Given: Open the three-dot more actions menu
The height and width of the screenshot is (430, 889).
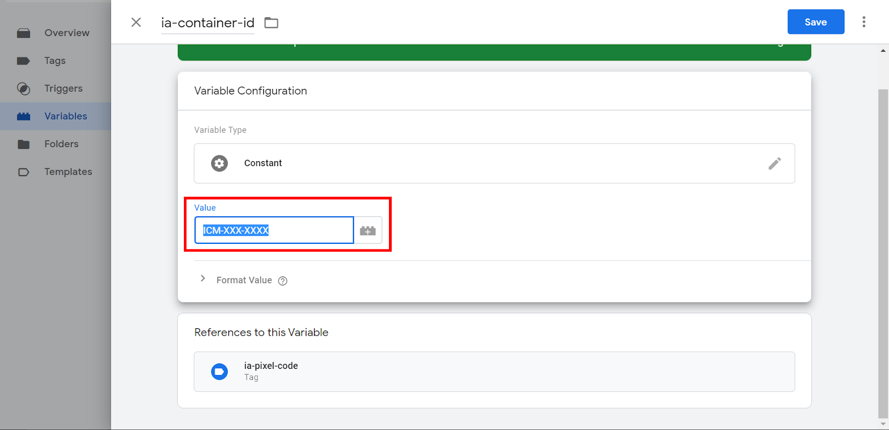Looking at the screenshot, I should [863, 22].
